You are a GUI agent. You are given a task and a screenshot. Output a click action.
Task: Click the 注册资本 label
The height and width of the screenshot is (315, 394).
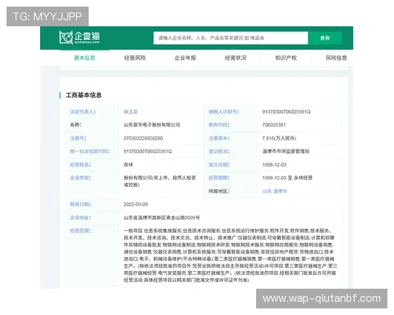point(219,138)
